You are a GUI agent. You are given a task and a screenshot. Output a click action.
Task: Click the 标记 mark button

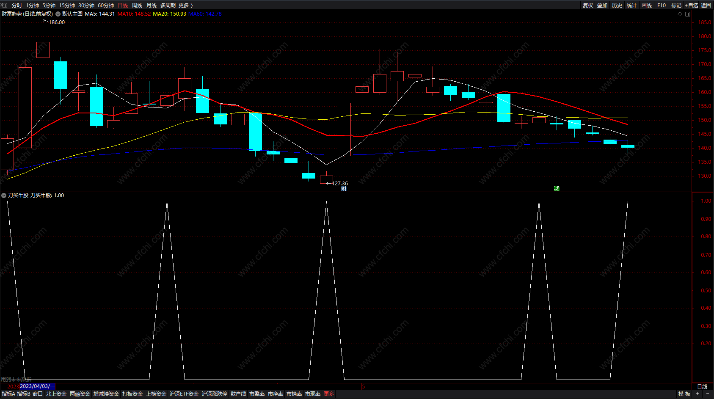676,6
